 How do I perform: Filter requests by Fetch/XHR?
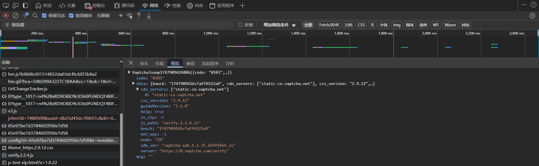click(329, 25)
